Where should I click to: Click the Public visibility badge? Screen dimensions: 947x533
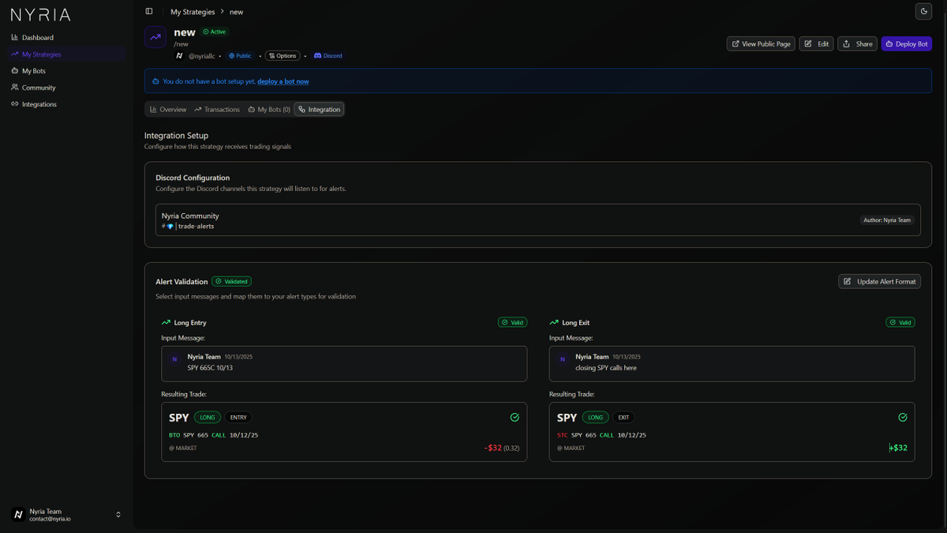(x=240, y=56)
